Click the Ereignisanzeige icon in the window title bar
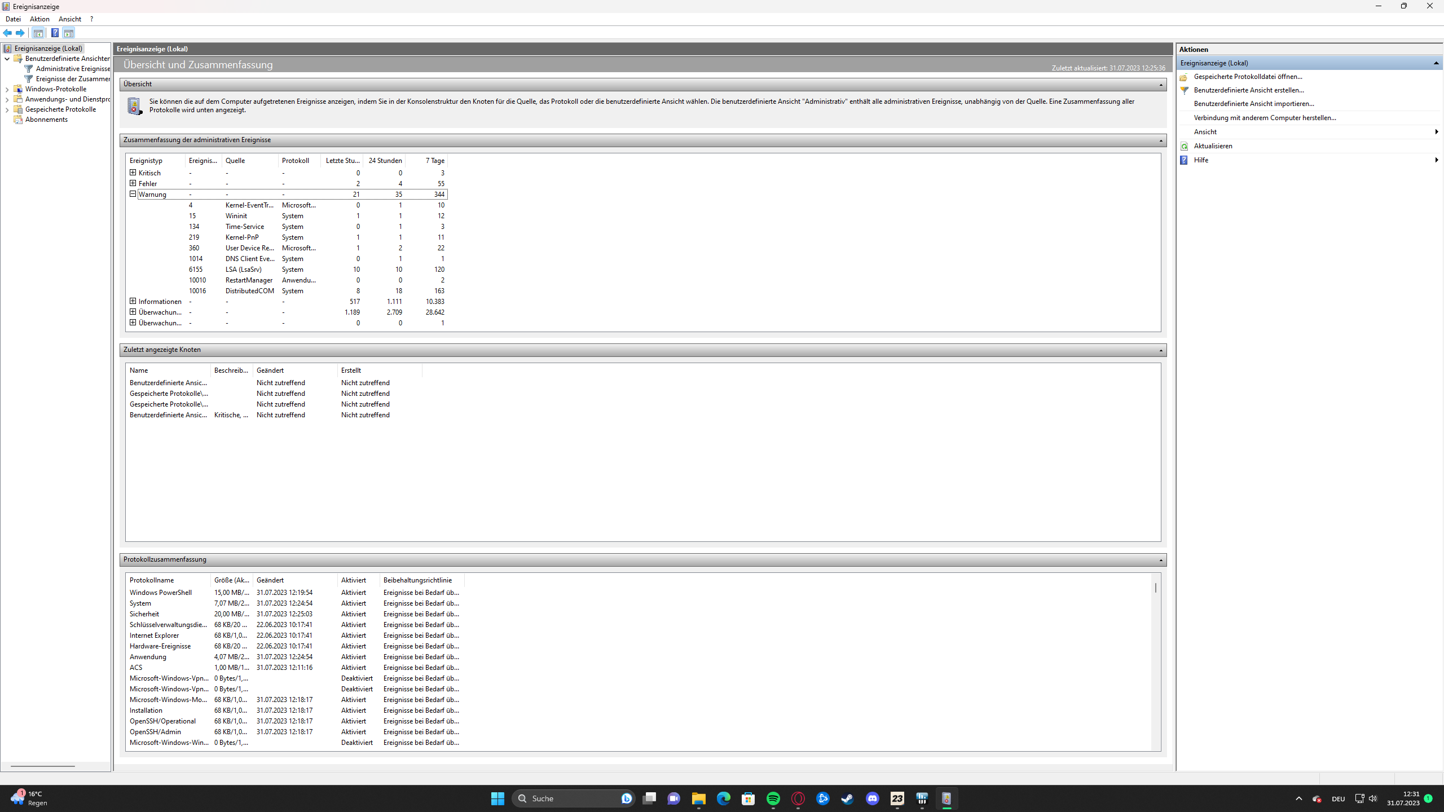The height and width of the screenshot is (812, 1444). pyautogui.click(x=6, y=6)
